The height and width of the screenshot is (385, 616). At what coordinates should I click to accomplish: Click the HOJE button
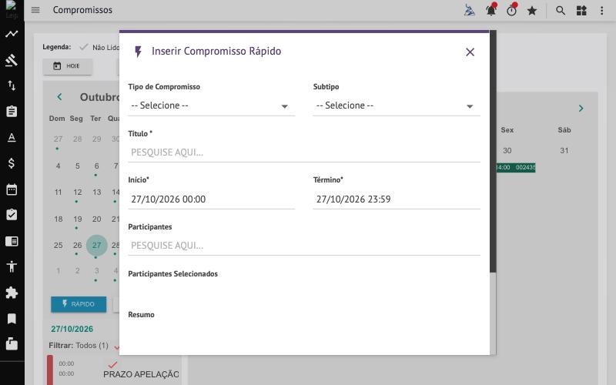coord(67,66)
